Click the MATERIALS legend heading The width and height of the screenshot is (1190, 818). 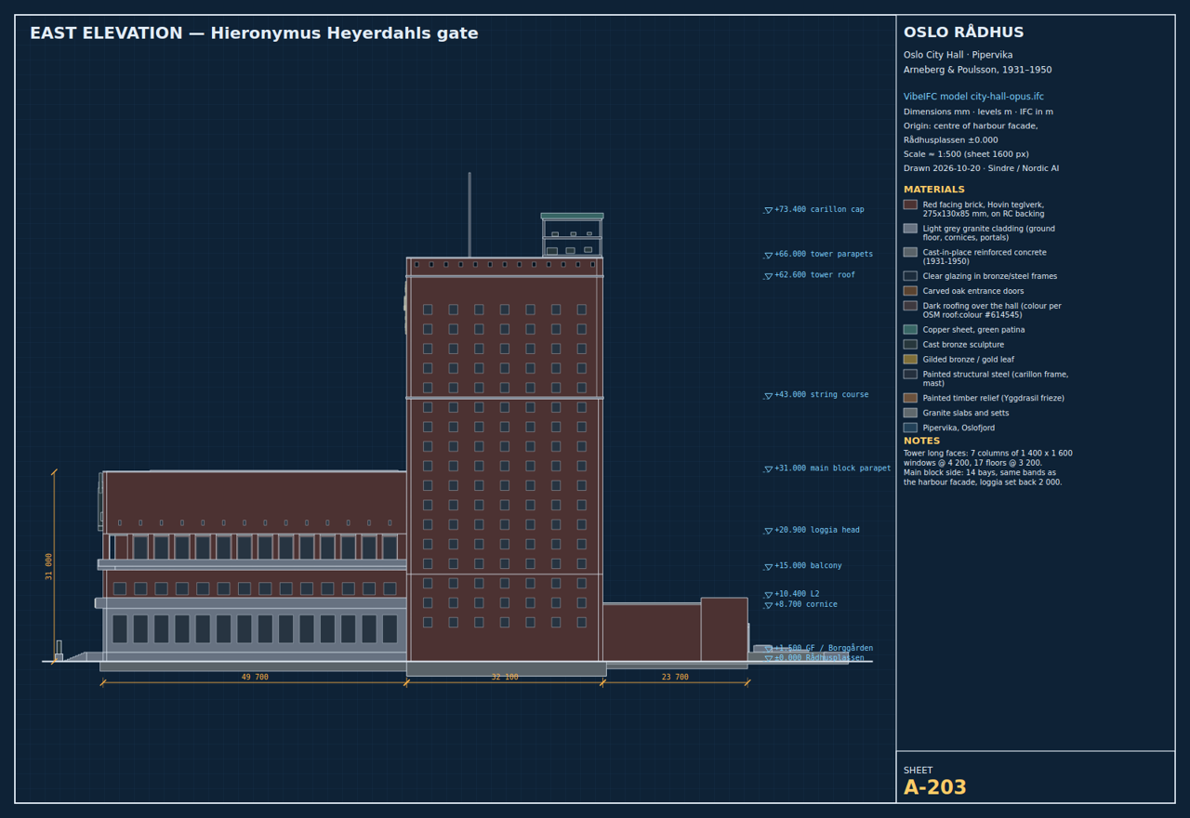pyautogui.click(x=934, y=190)
